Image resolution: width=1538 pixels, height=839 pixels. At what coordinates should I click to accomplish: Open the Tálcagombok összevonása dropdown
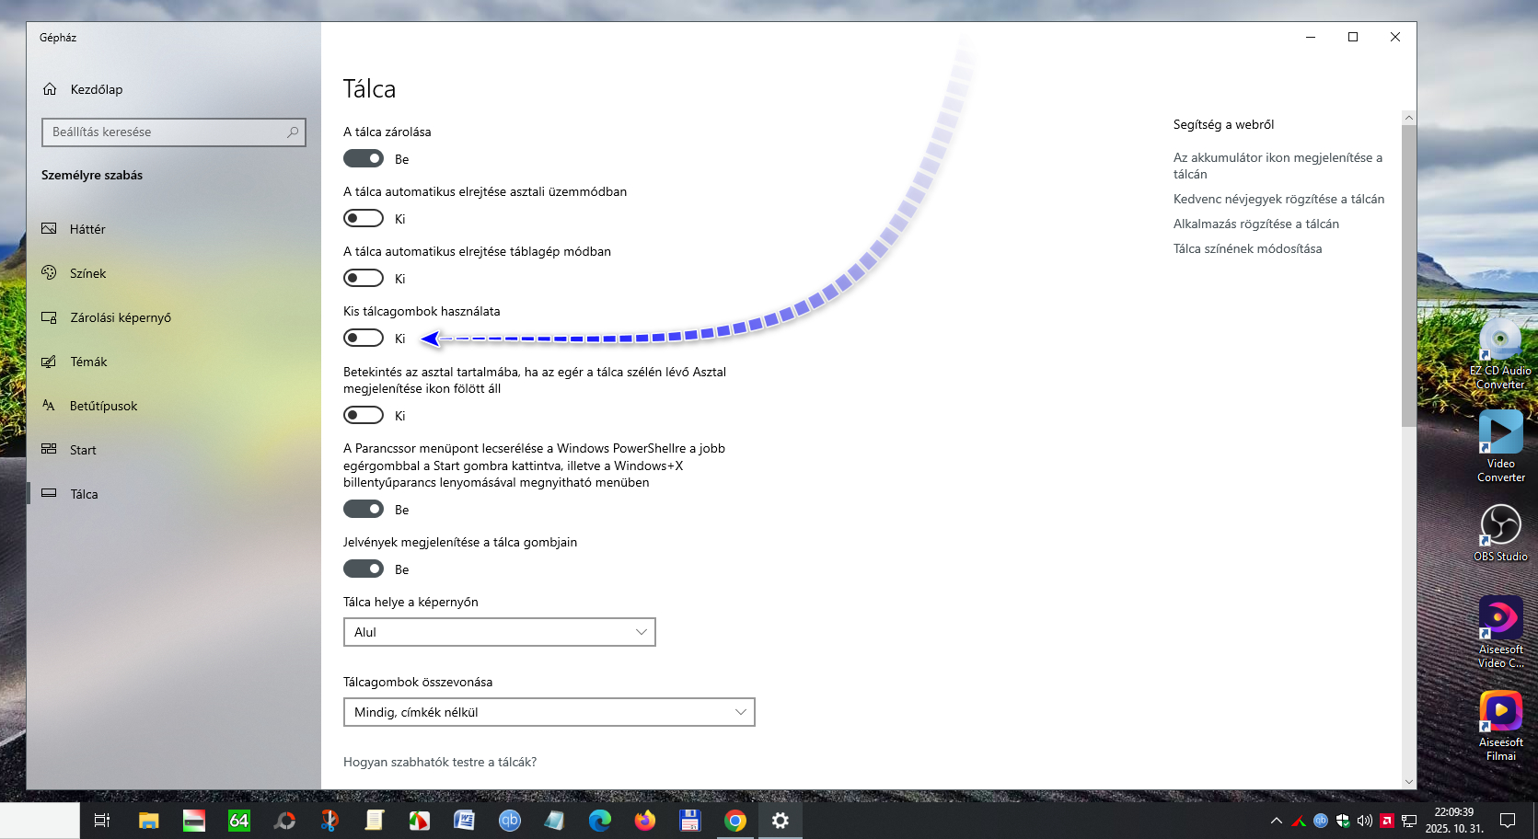click(x=549, y=712)
